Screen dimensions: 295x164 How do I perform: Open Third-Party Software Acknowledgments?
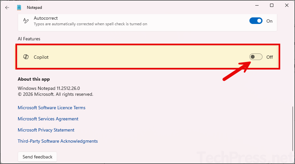click(x=58, y=141)
